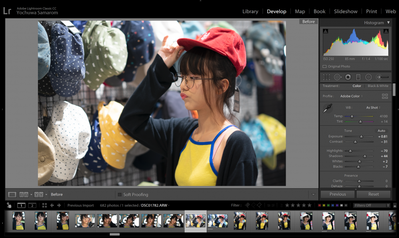
Task: Apply Auto tone adjustment
Action: 381,131
